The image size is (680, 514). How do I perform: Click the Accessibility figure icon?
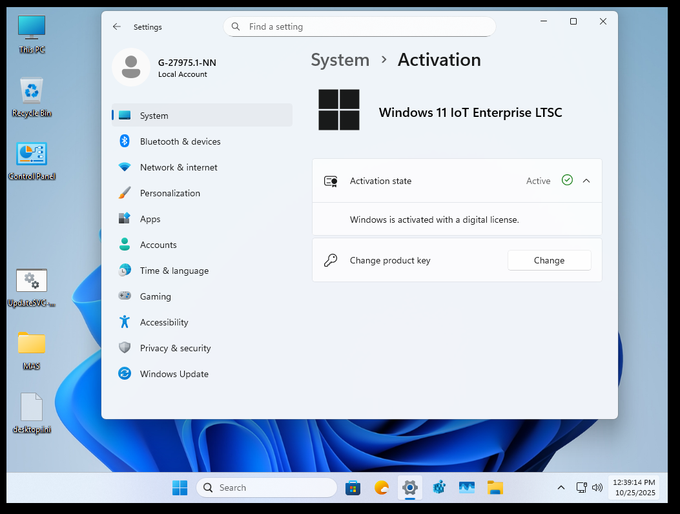coord(125,322)
